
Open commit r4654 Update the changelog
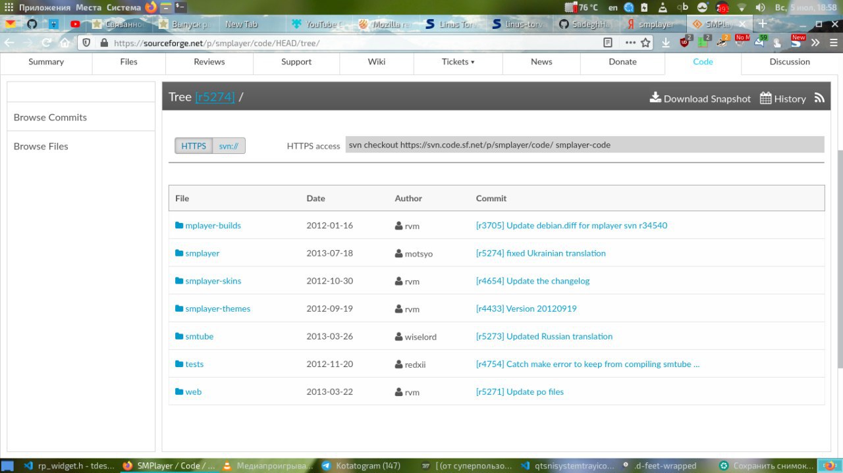click(533, 281)
